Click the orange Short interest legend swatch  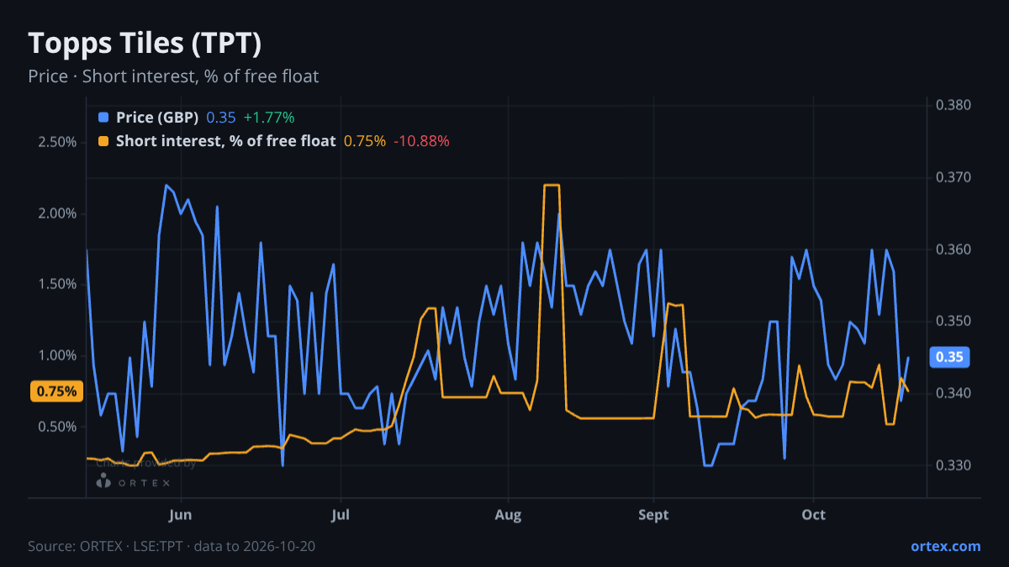click(103, 141)
